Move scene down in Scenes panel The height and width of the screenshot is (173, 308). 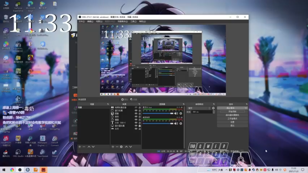coord(93,147)
